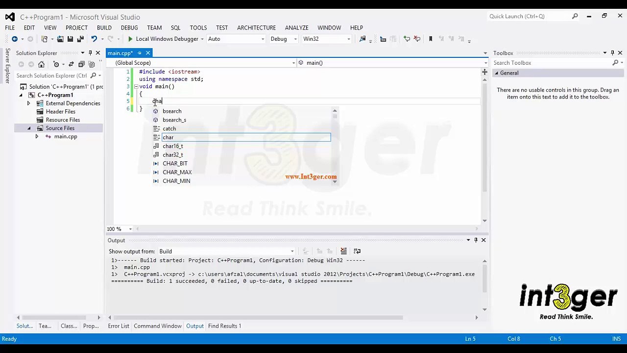Screen dimensions: 627x353
Task: Expand the main.cpp tree node arrow
Action: click(x=37, y=137)
